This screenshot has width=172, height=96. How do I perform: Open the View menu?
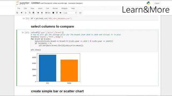coord(32,8)
